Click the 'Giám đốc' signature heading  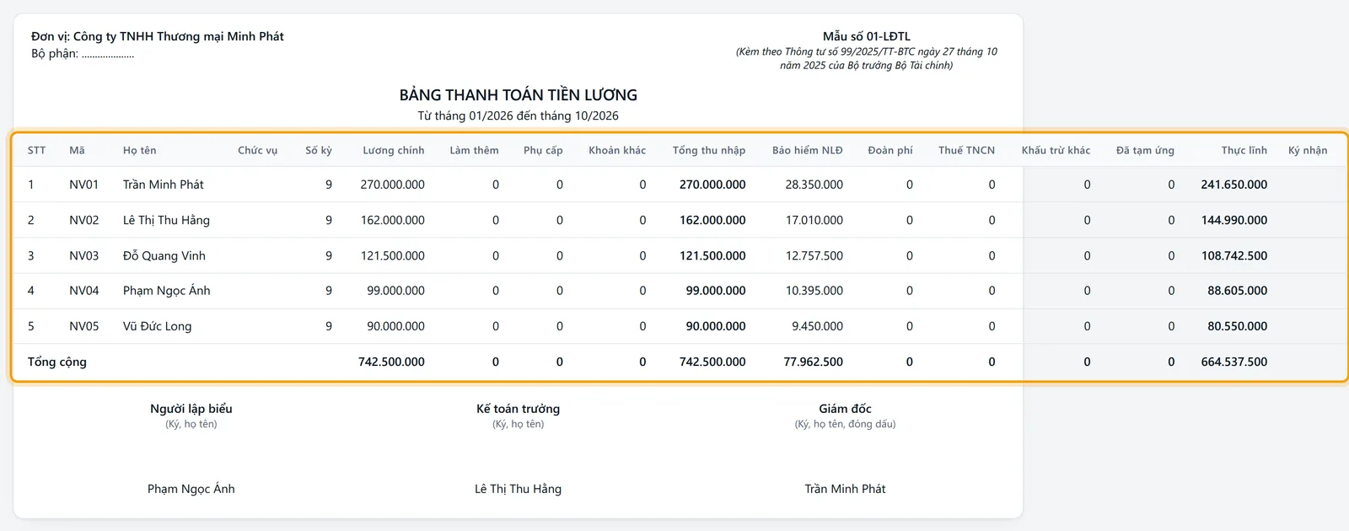point(845,409)
